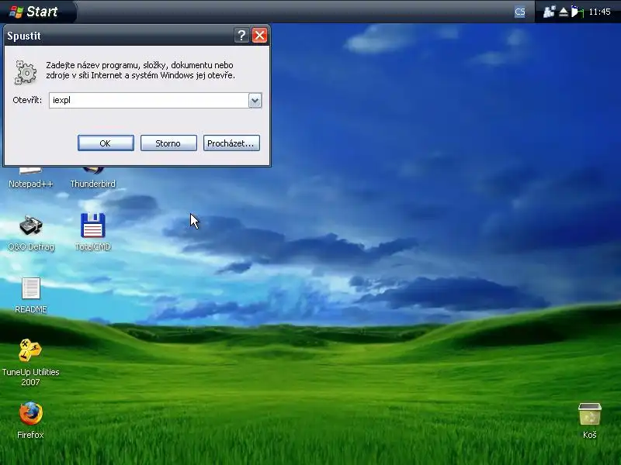This screenshot has height=465, width=621.
Task: Click the 11:45 clock
Action: point(599,12)
